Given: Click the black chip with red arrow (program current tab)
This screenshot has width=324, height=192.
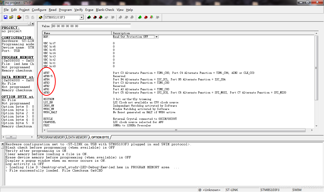Looking at the screenshot, I should tap(95, 17).
